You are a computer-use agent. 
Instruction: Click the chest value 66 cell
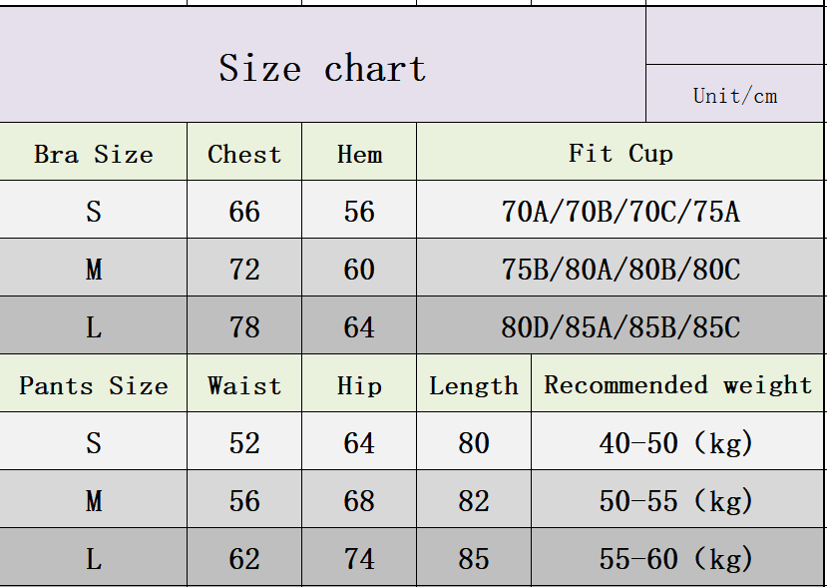pyautogui.click(x=244, y=211)
